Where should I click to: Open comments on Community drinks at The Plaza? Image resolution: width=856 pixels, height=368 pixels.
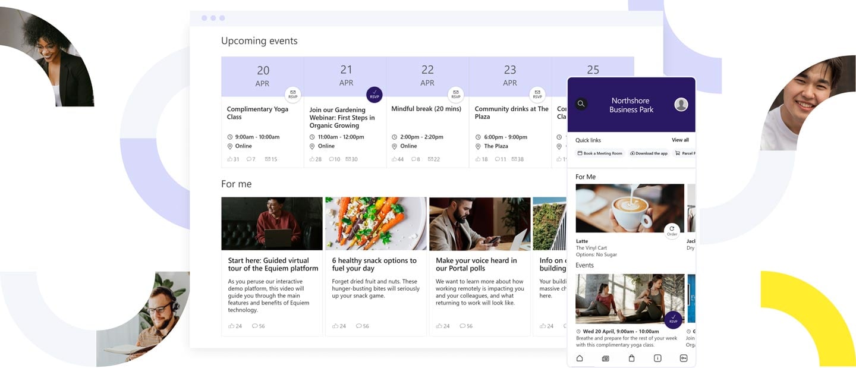tap(498, 159)
